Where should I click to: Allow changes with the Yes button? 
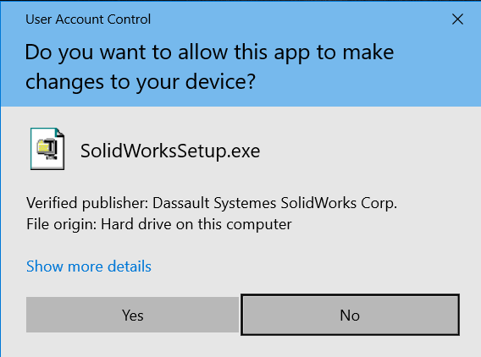pos(132,315)
